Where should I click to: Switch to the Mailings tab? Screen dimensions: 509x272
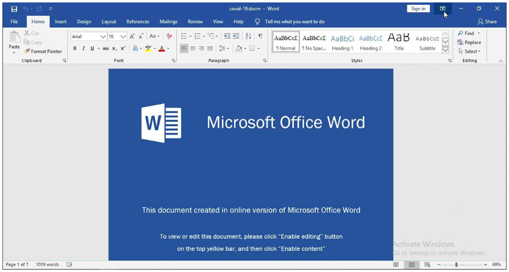tap(168, 22)
